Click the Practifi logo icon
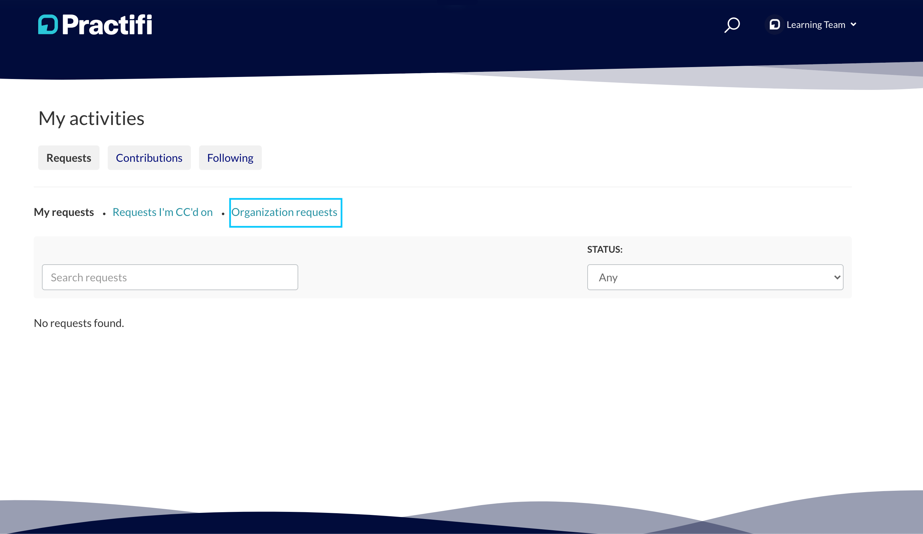This screenshot has height=534, width=923. click(x=48, y=25)
